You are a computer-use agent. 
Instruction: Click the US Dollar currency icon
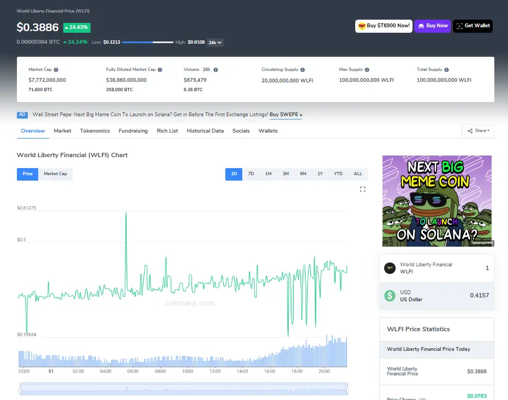[390, 296]
